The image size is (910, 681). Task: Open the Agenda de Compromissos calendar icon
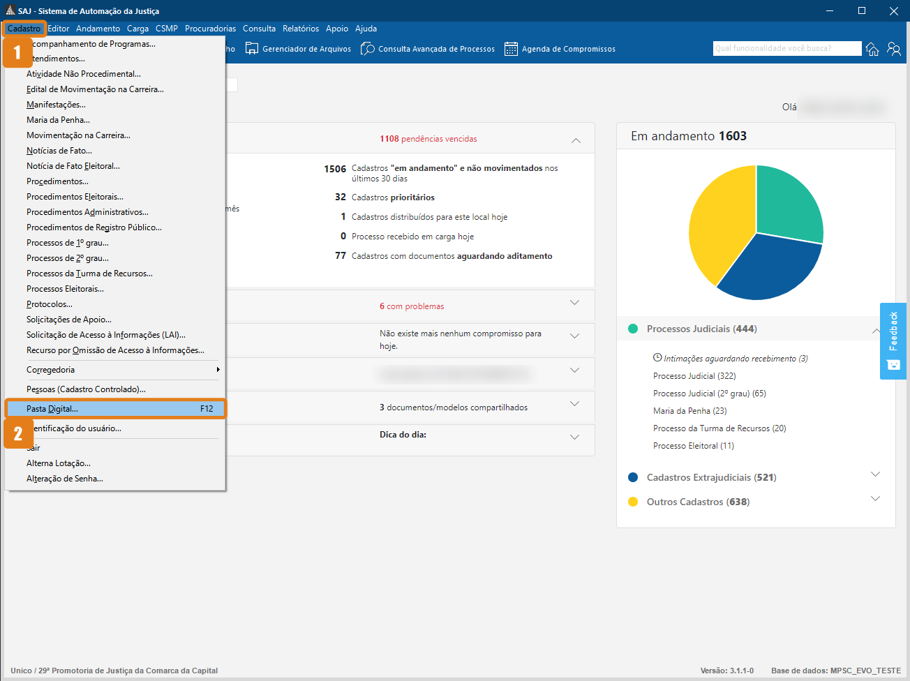click(x=511, y=49)
